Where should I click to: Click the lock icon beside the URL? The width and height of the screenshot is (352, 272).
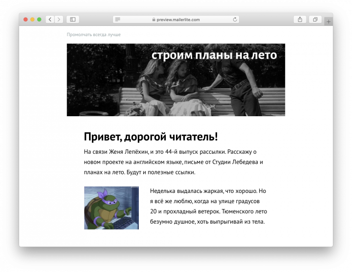tap(154, 20)
